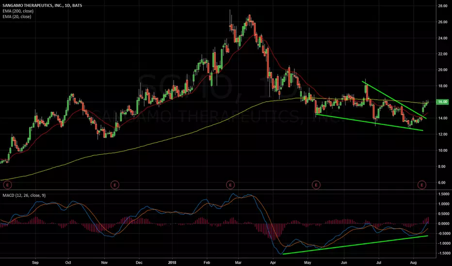Click the earnings marker near November
452x266 pixels.
(115, 185)
